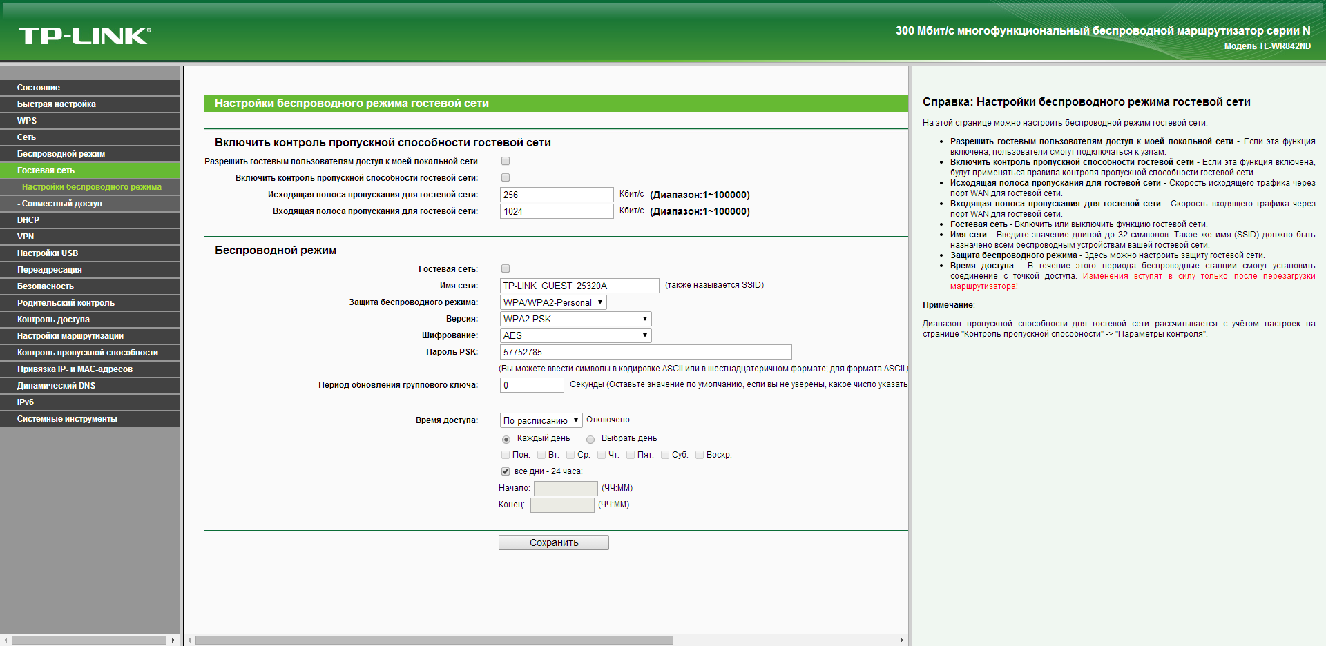Open the Шифрование AES dropdown
The width and height of the screenshot is (1326, 646).
coord(576,335)
